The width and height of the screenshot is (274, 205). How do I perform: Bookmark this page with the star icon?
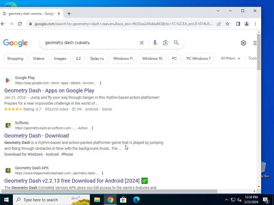pyautogui.click(x=227, y=24)
